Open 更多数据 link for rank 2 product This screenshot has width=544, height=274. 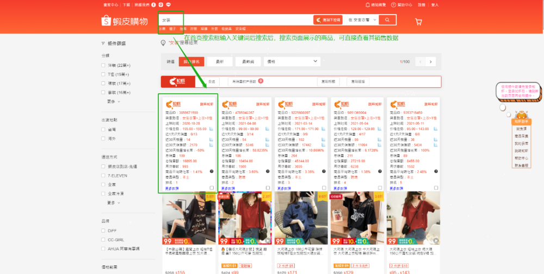tap(228, 189)
